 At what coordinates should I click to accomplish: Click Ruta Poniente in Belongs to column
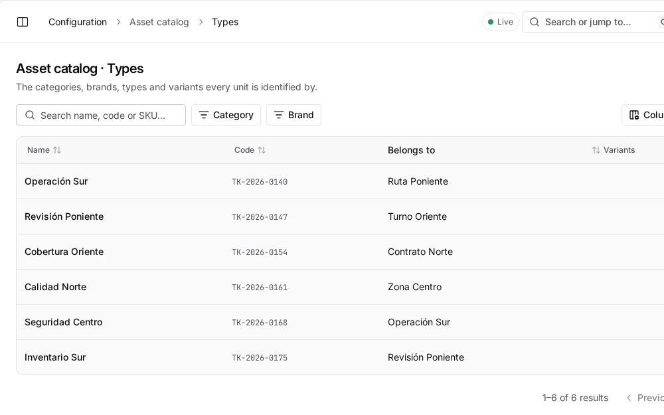[x=418, y=182]
